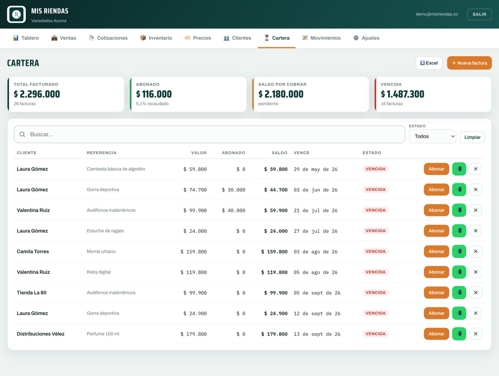
Task: Click green phone icon for Perfume 100 ml
Action: (459, 334)
